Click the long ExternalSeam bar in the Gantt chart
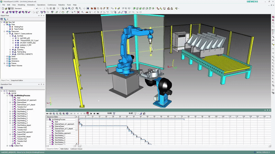The width and height of the screenshot is (275, 154). [104, 126]
